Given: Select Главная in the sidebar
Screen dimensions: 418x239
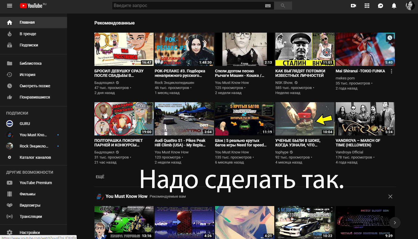Looking at the screenshot, I should click(x=34, y=23).
